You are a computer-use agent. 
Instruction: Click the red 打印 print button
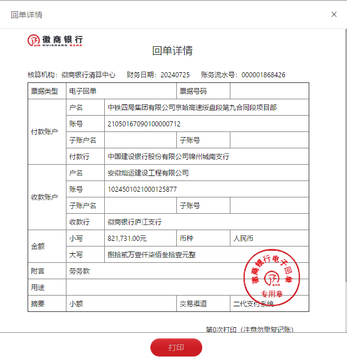pos(176,347)
